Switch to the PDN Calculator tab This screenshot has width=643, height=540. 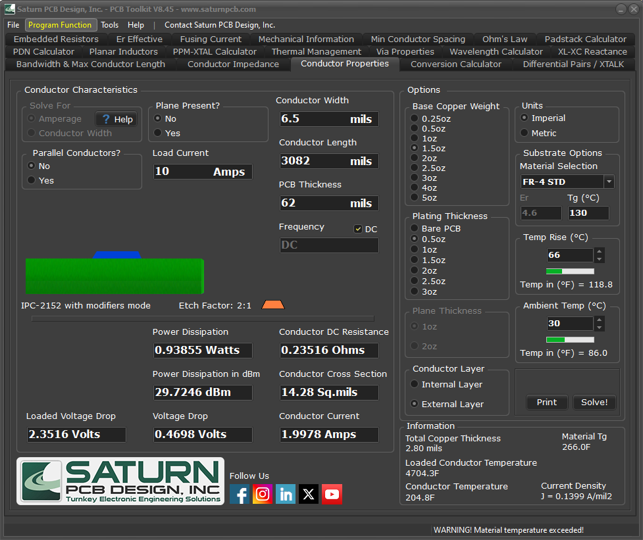point(43,51)
